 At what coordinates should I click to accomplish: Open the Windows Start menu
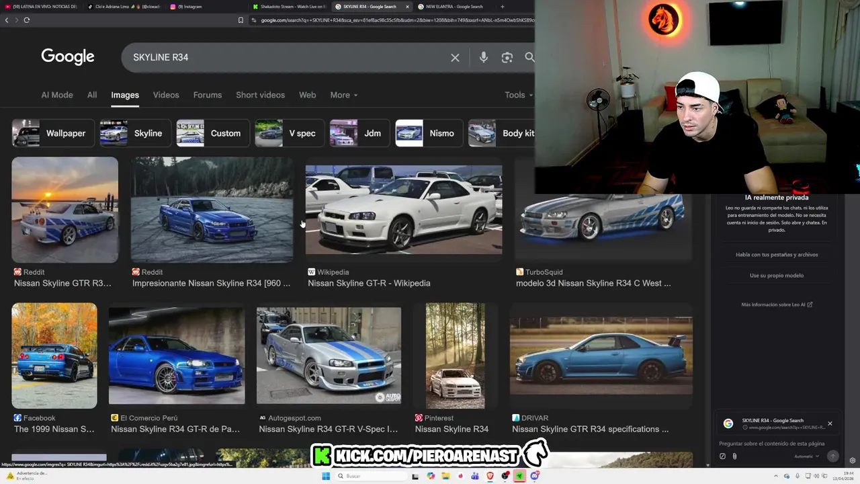tap(326, 476)
